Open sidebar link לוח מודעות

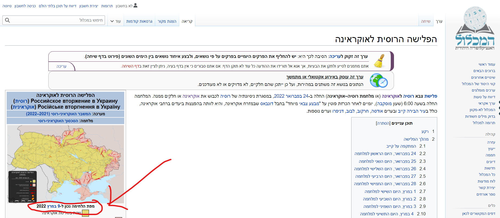tap(486, 181)
